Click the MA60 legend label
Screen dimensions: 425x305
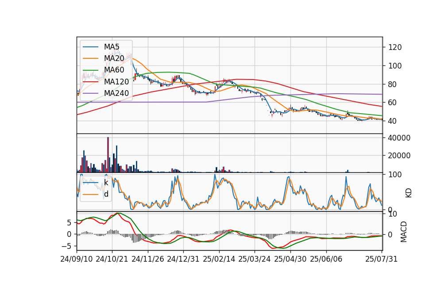point(114,70)
